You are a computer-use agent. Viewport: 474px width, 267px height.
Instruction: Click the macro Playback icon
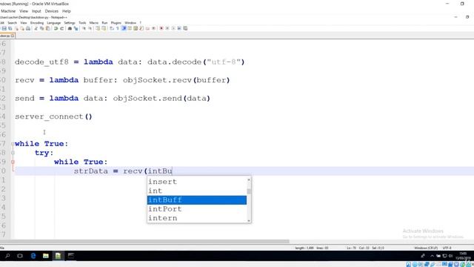click(x=173, y=28)
